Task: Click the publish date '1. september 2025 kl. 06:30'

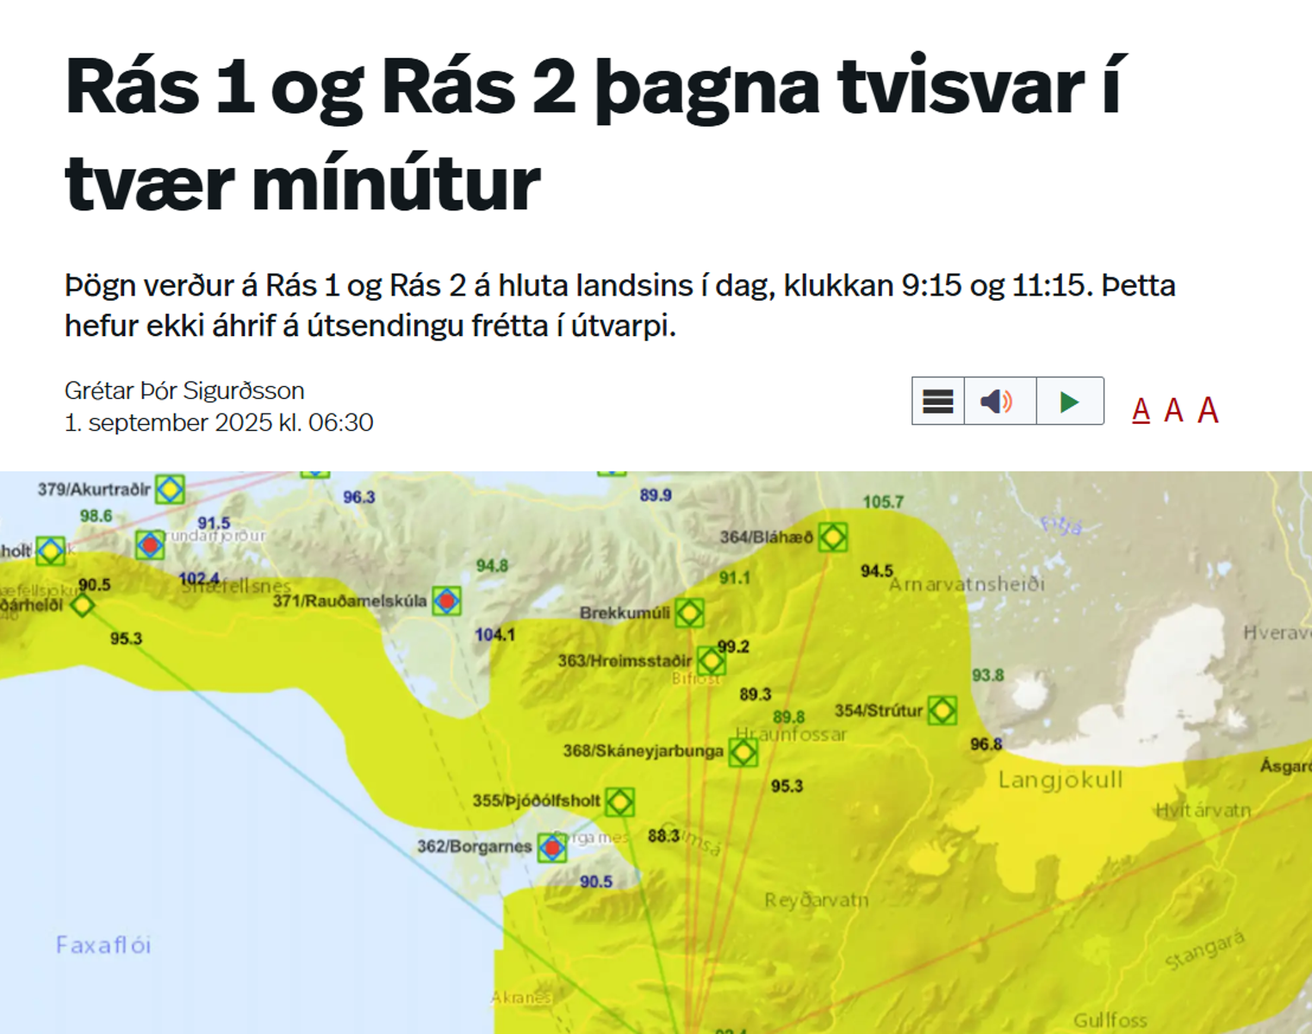Action: point(219,422)
